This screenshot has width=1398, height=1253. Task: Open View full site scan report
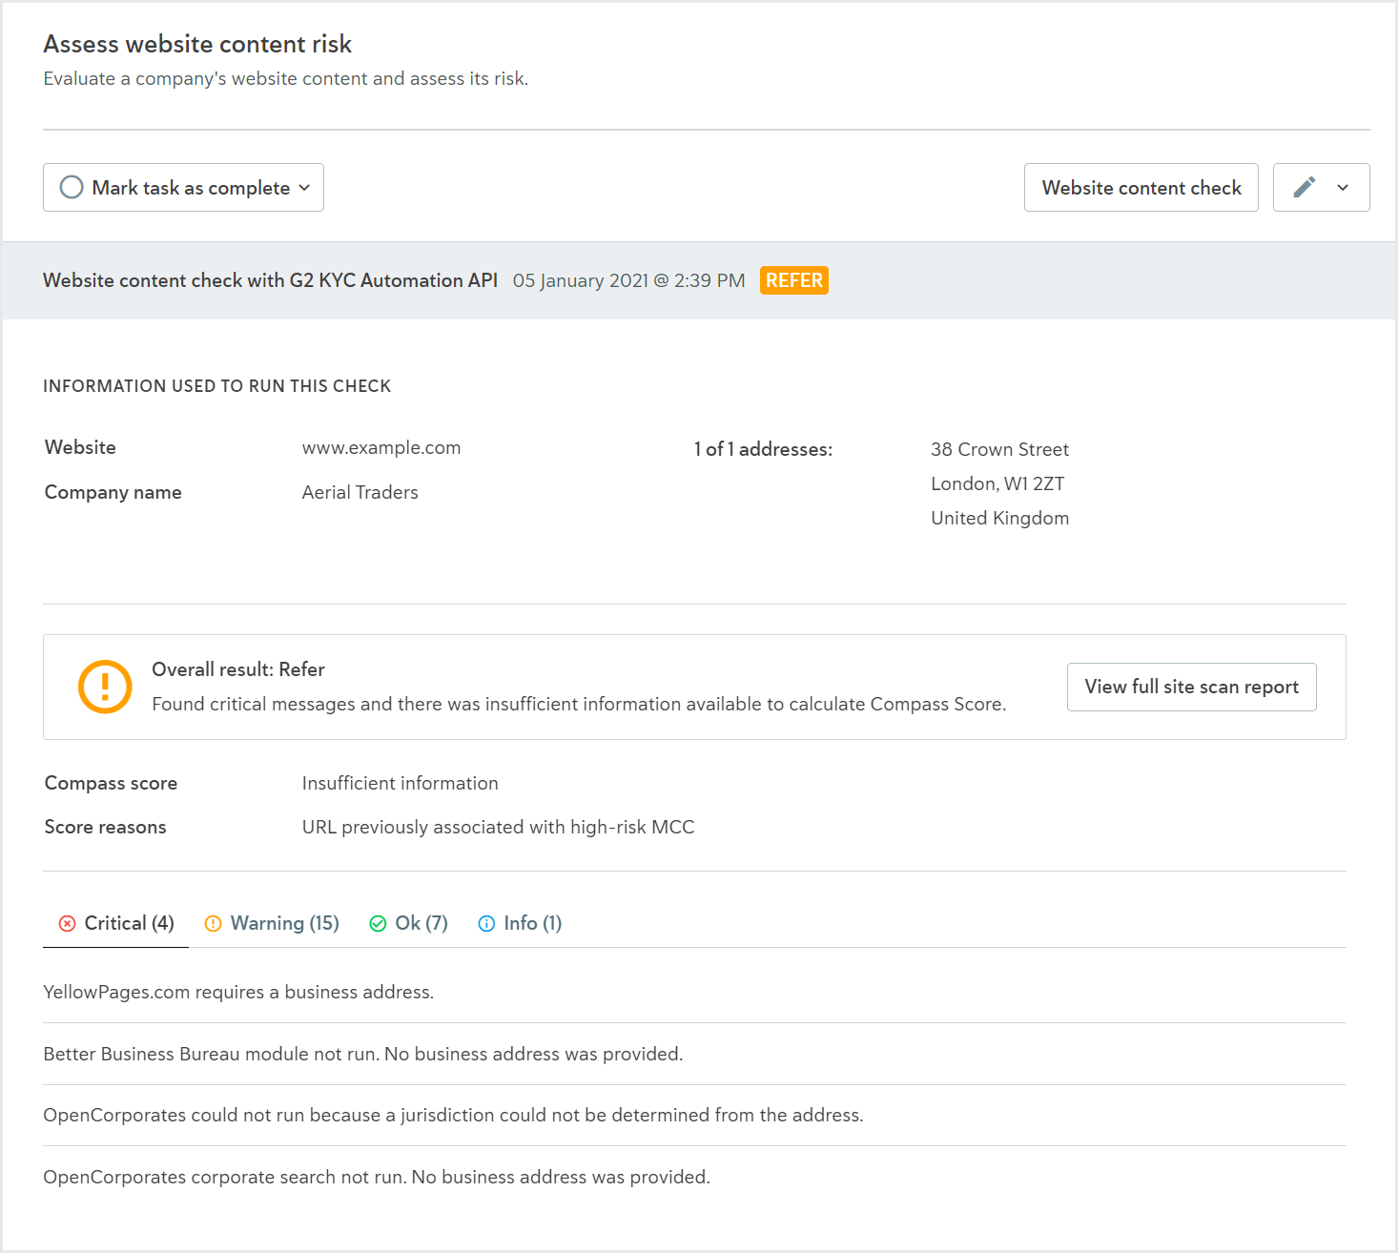1192,687
